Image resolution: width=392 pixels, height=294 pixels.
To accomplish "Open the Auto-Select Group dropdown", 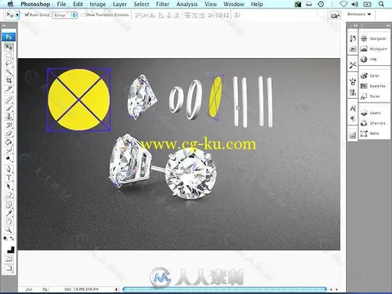I will point(65,15).
